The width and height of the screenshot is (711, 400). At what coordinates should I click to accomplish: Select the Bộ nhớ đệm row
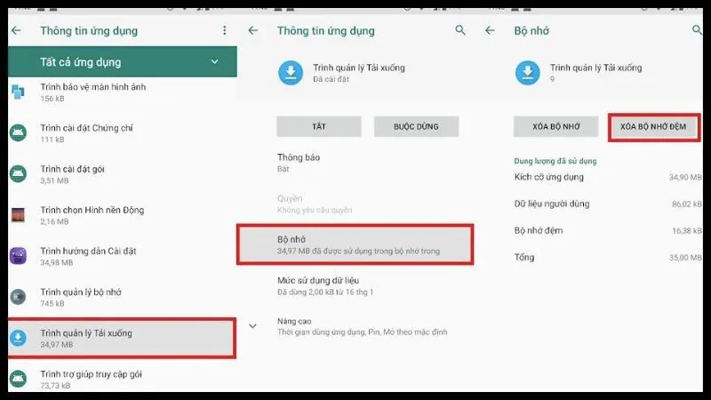coord(608,230)
